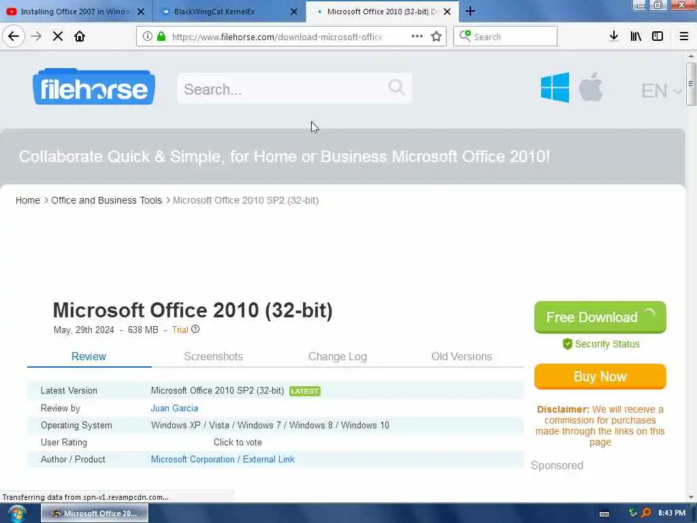Close the Installing Office 2007 tab

tap(141, 12)
